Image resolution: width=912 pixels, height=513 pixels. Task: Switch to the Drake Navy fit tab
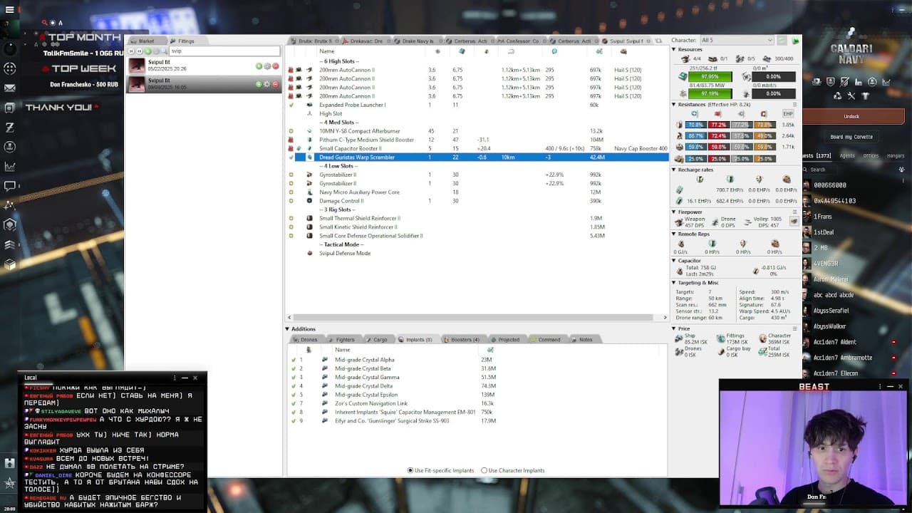tap(417, 41)
